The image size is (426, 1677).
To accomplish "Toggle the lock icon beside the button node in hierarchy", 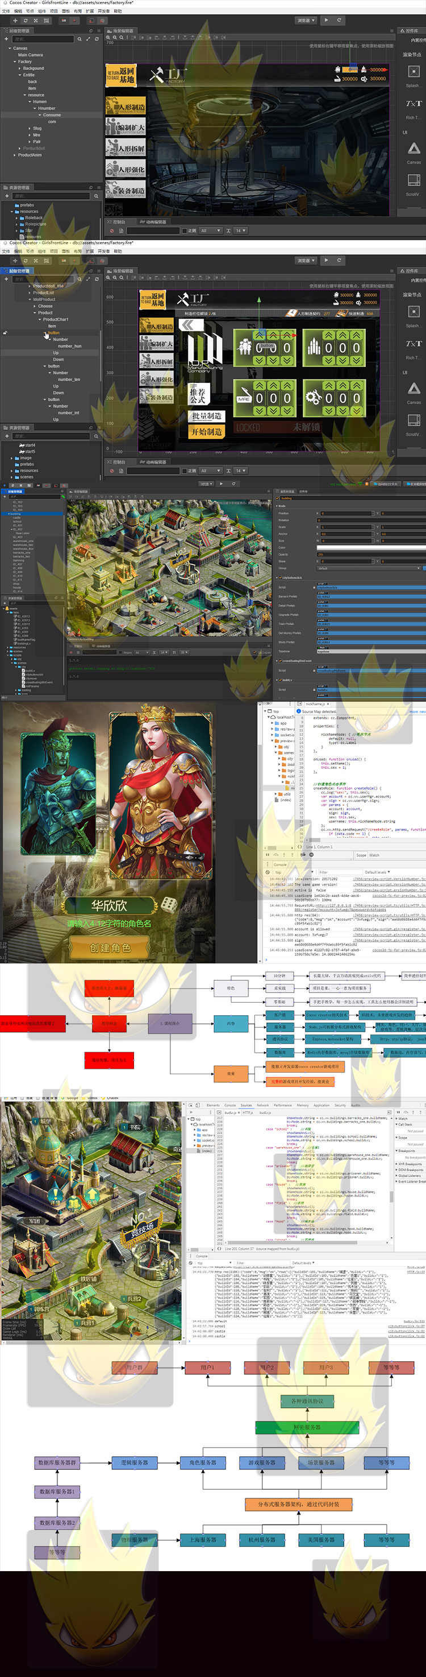I will (5, 333).
